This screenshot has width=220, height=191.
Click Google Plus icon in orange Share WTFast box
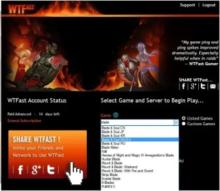(x=36, y=170)
